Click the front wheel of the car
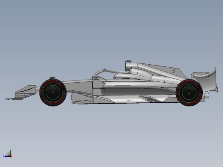This screenshot has height=167, width=223. pyautogui.click(x=53, y=92)
